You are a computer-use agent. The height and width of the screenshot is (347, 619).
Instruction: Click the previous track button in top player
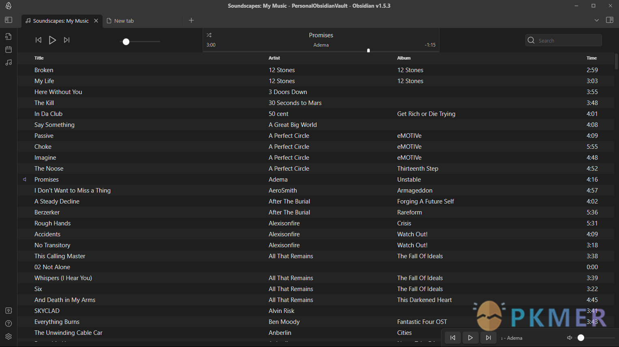pyautogui.click(x=39, y=40)
